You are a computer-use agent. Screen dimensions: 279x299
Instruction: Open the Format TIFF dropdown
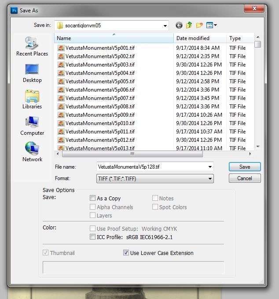click(210, 179)
